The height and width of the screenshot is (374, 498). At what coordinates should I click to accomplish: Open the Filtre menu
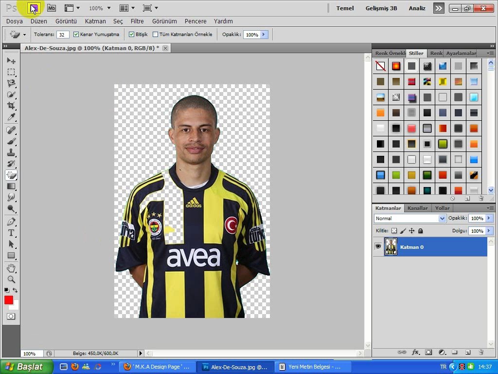click(137, 21)
